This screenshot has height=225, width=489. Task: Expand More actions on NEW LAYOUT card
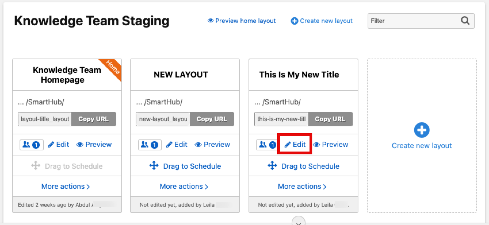pyautogui.click(x=184, y=187)
